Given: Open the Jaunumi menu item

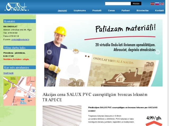Looking at the screenshot, I should [x=62, y=10].
